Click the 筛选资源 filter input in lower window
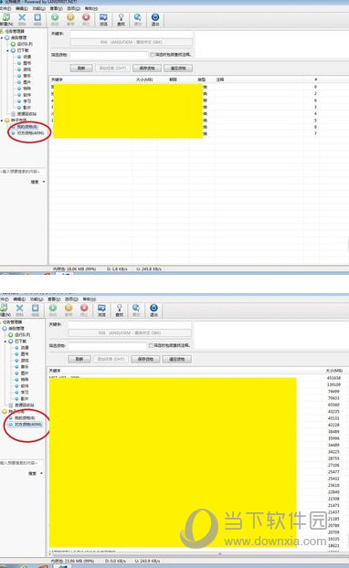Image resolution: width=349 pixels, height=568 pixels. [107, 346]
